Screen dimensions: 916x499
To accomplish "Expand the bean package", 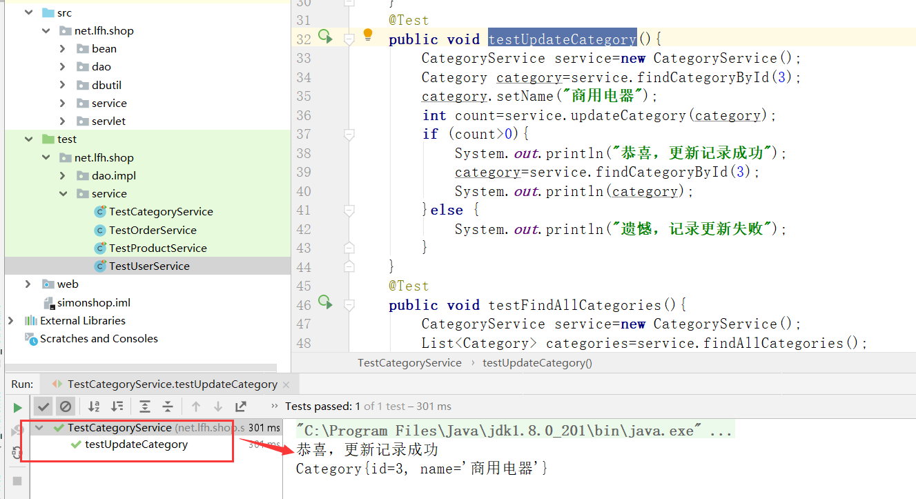I will coord(63,49).
